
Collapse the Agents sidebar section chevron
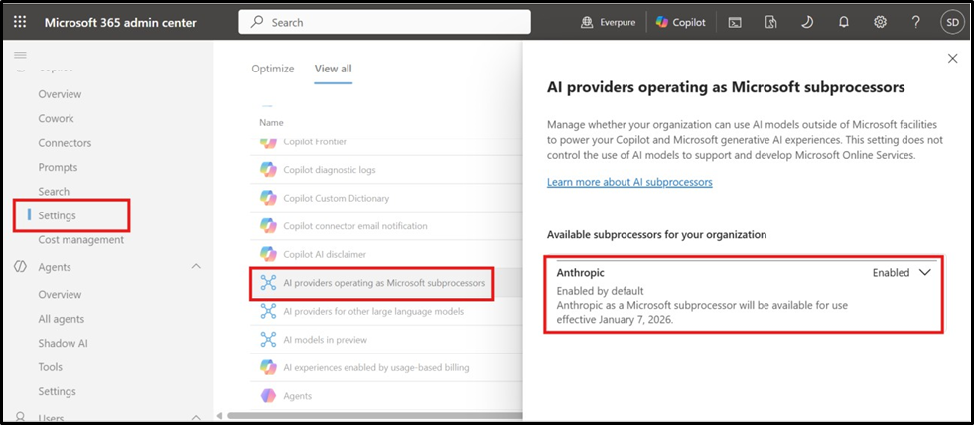pyautogui.click(x=196, y=266)
